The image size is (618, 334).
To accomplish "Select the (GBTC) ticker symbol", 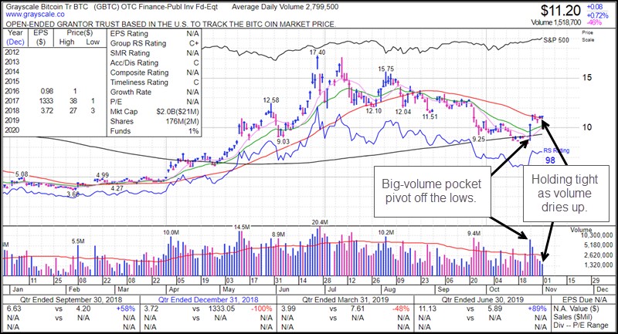I will (106, 7).
